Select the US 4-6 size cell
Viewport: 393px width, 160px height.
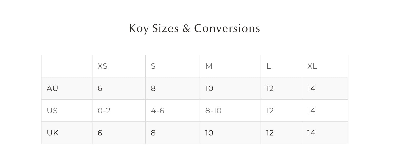[158, 111]
